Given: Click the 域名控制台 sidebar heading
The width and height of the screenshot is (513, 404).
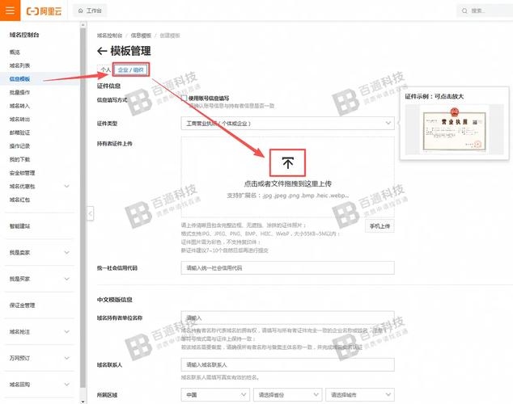Looking at the screenshot, I should (x=24, y=35).
